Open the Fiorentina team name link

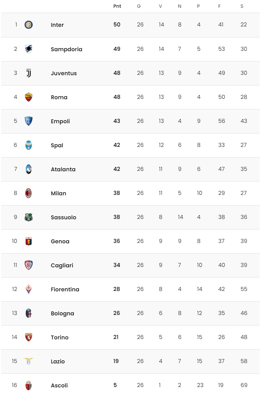pyautogui.click(x=65, y=289)
